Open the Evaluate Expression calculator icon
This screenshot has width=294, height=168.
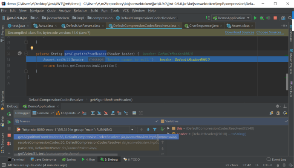click(134, 113)
